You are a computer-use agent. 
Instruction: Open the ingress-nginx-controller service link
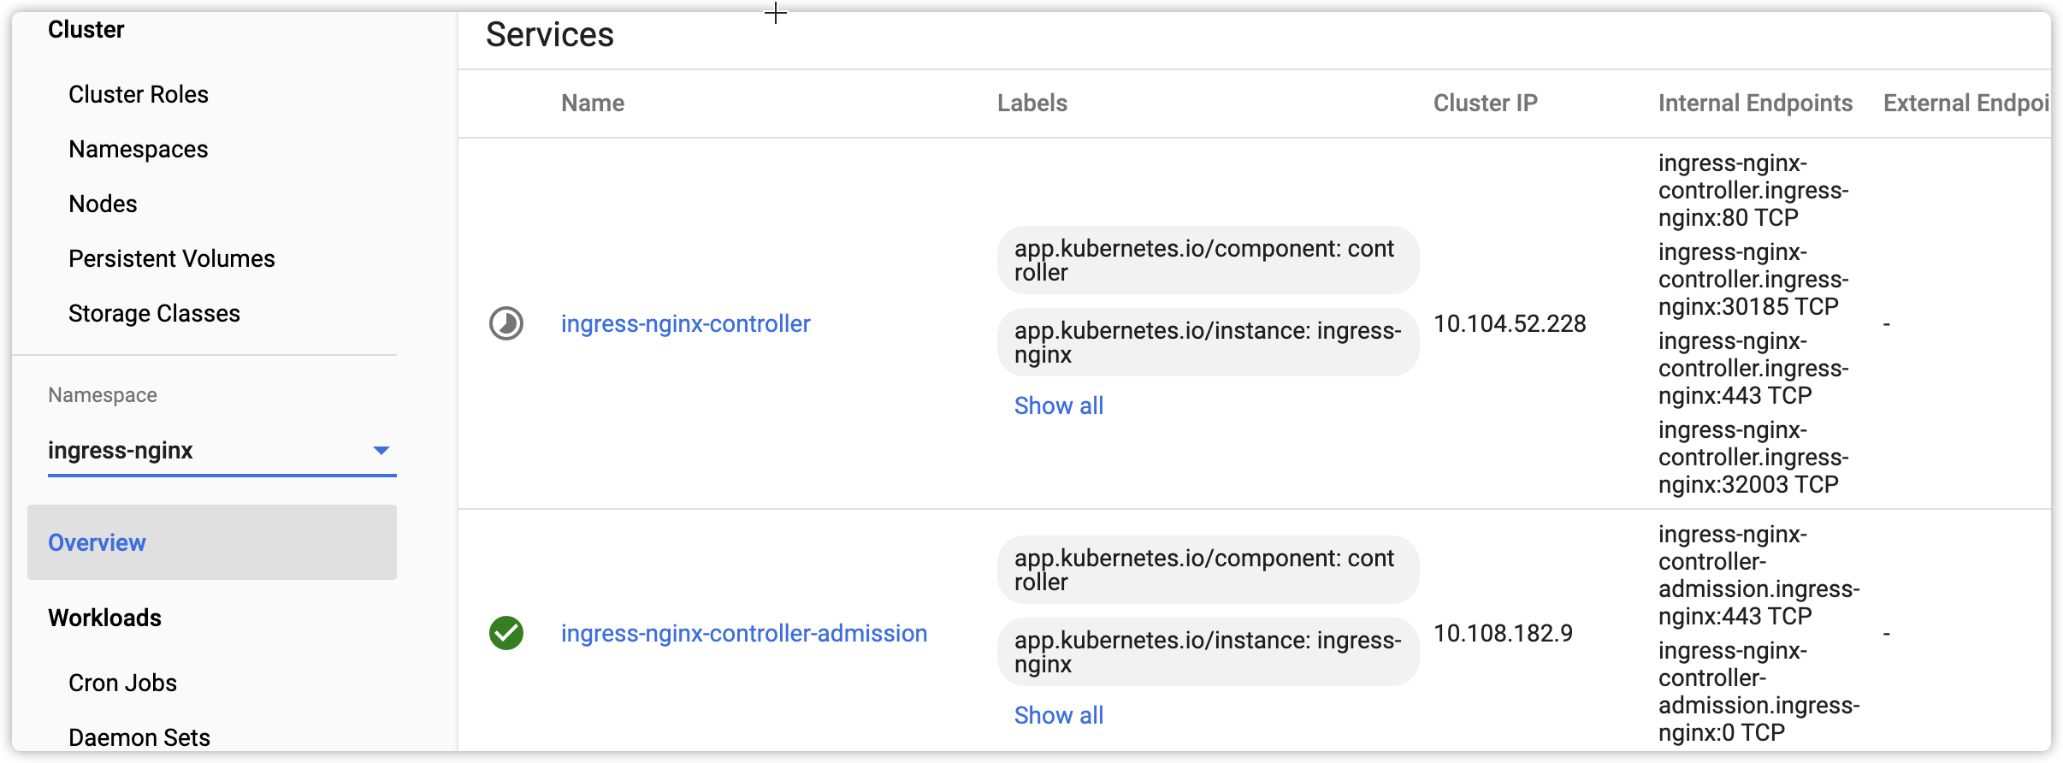tap(685, 324)
